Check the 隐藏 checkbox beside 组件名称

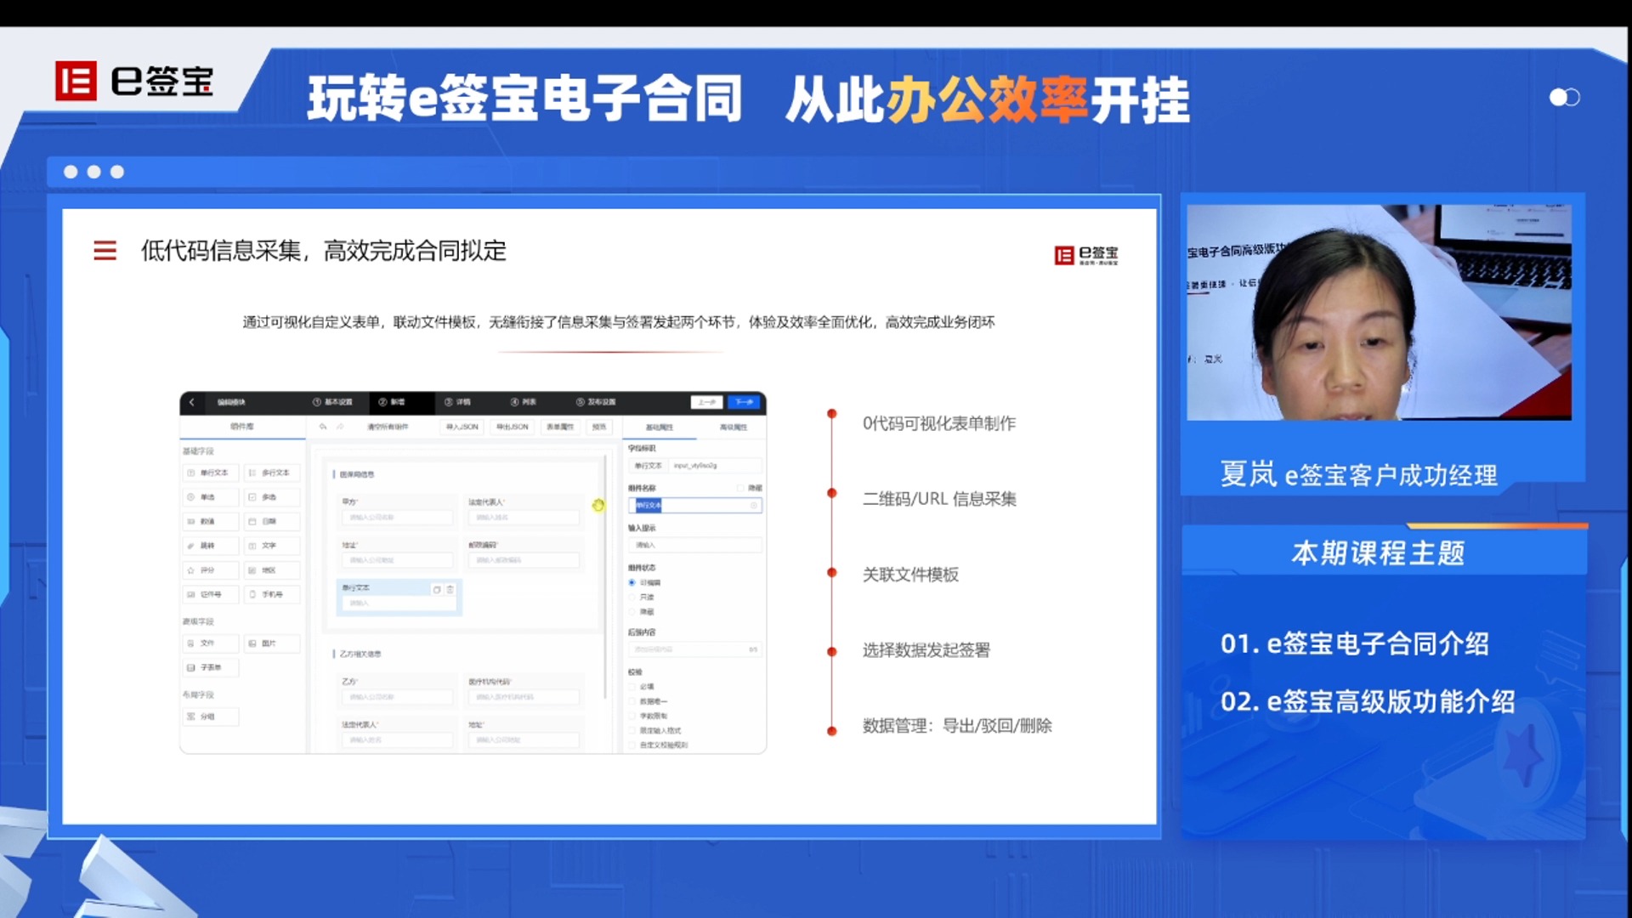740,488
